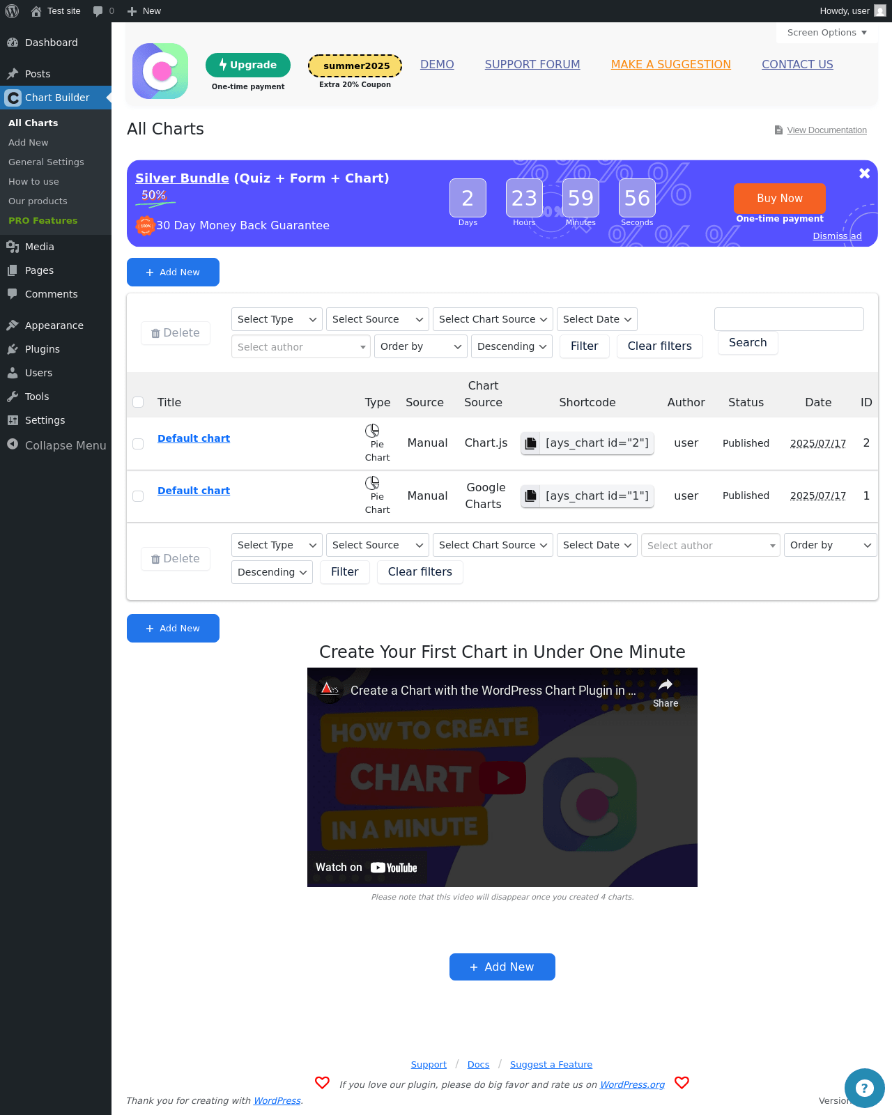Click top Filter button

585,346
